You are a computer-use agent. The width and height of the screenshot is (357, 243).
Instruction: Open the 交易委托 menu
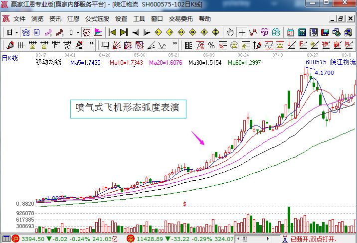pos(180,19)
